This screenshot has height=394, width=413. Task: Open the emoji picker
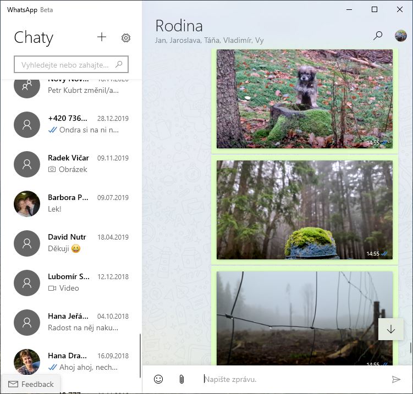[158, 379]
